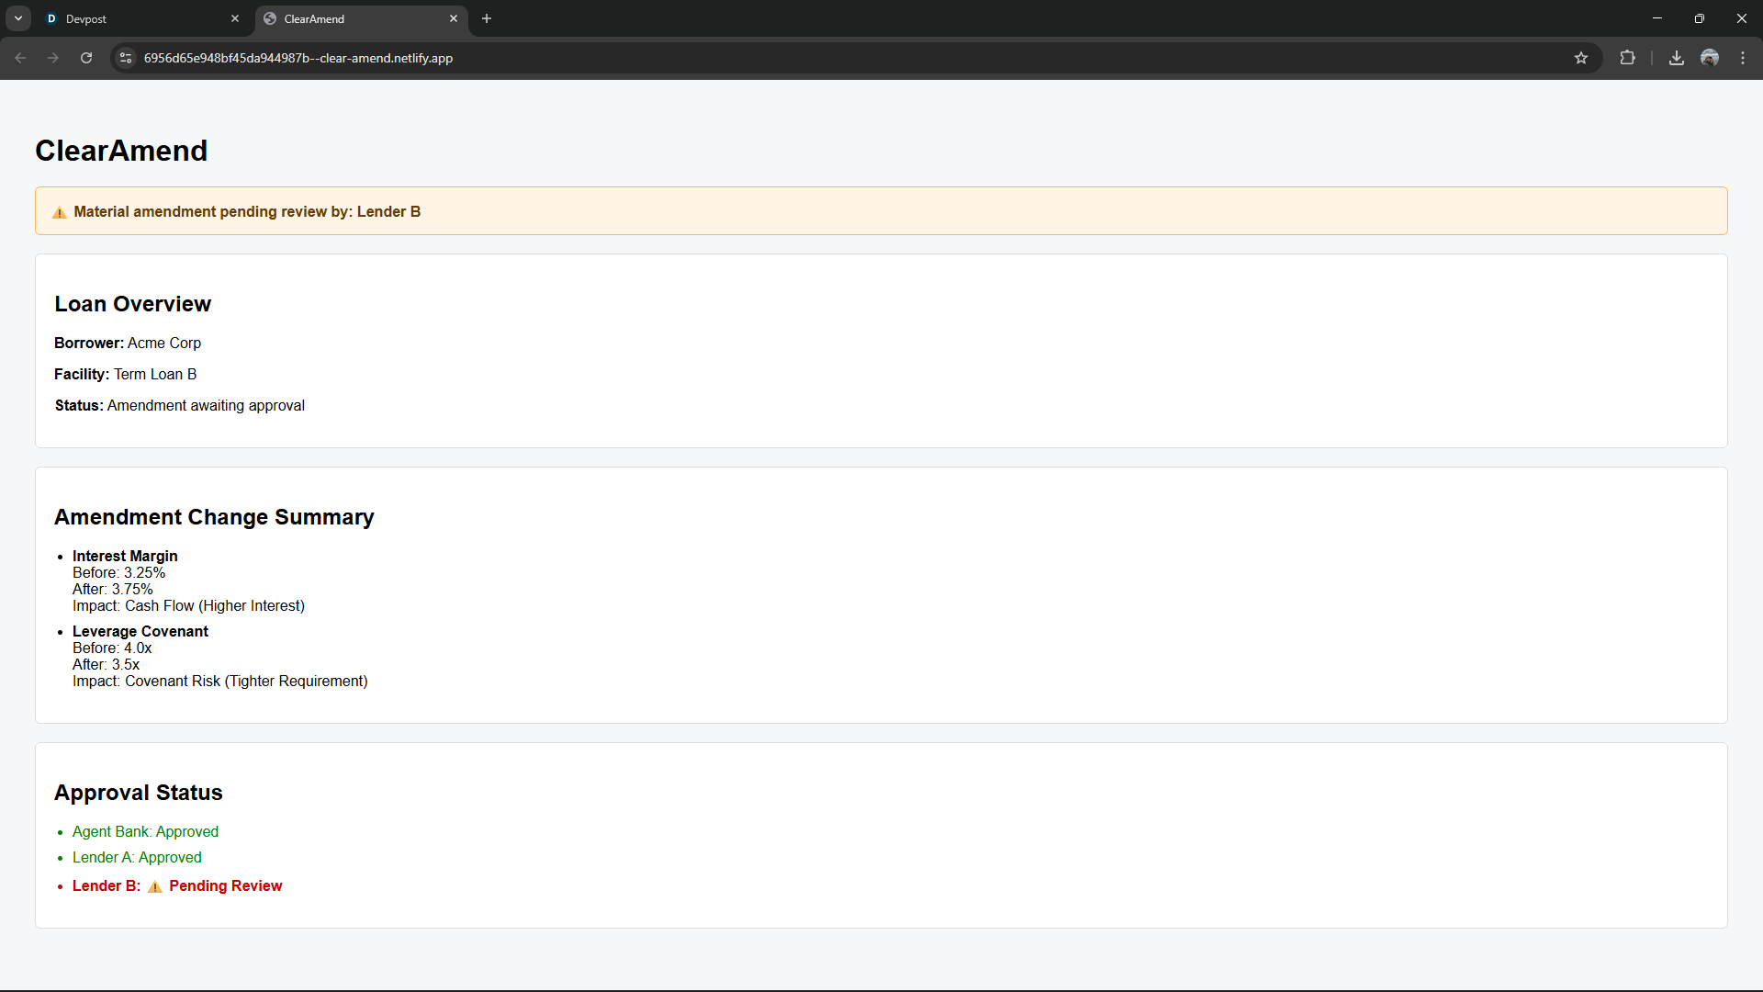Close the Devpost tab

click(x=235, y=18)
